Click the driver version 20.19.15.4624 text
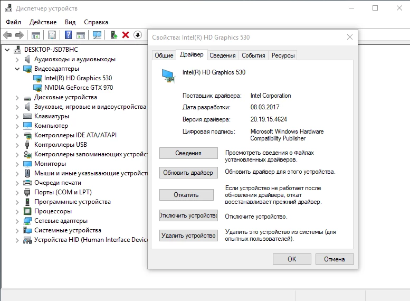The width and height of the screenshot is (410, 301). click(269, 119)
